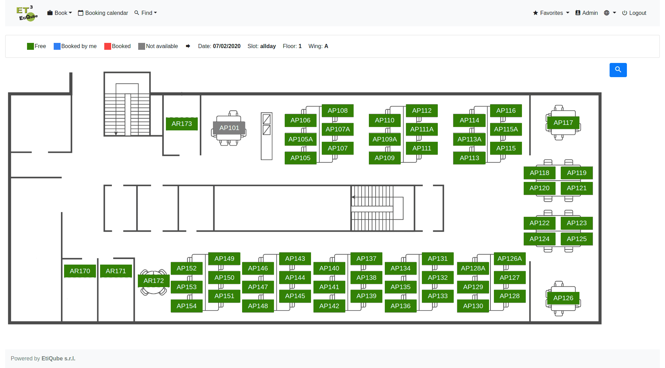
Task: Select meeting room AR173
Action: 182,124
